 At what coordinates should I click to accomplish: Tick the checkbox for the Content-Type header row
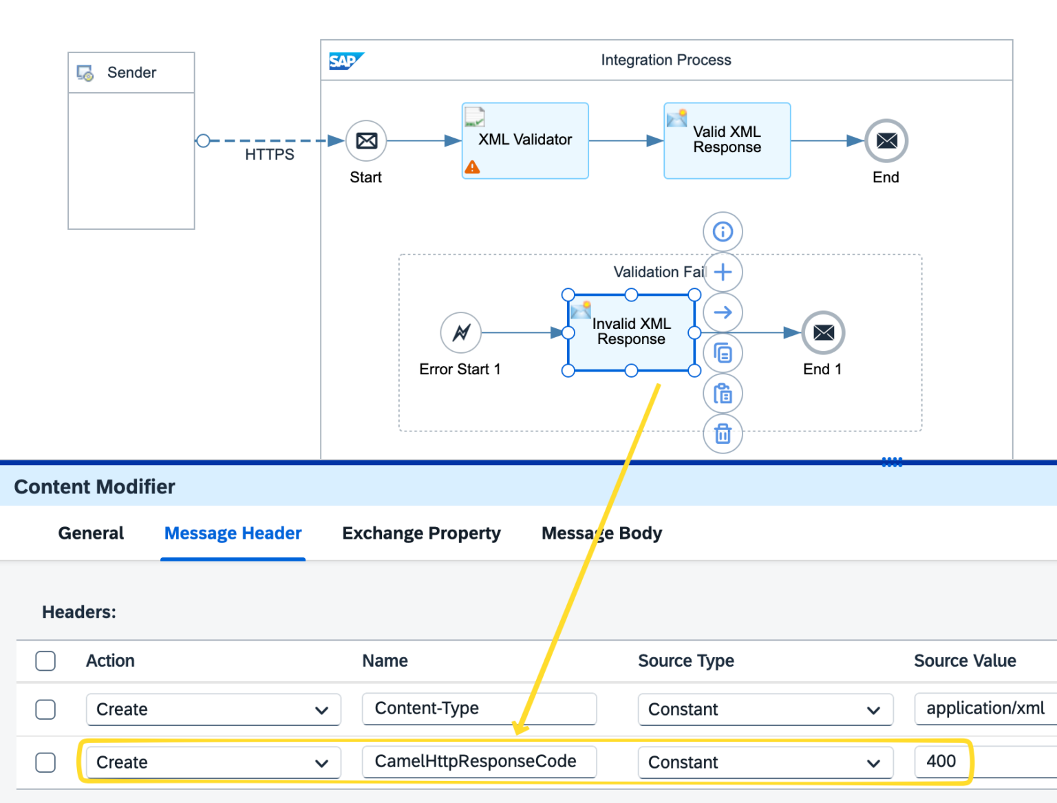tap(45, 709)
